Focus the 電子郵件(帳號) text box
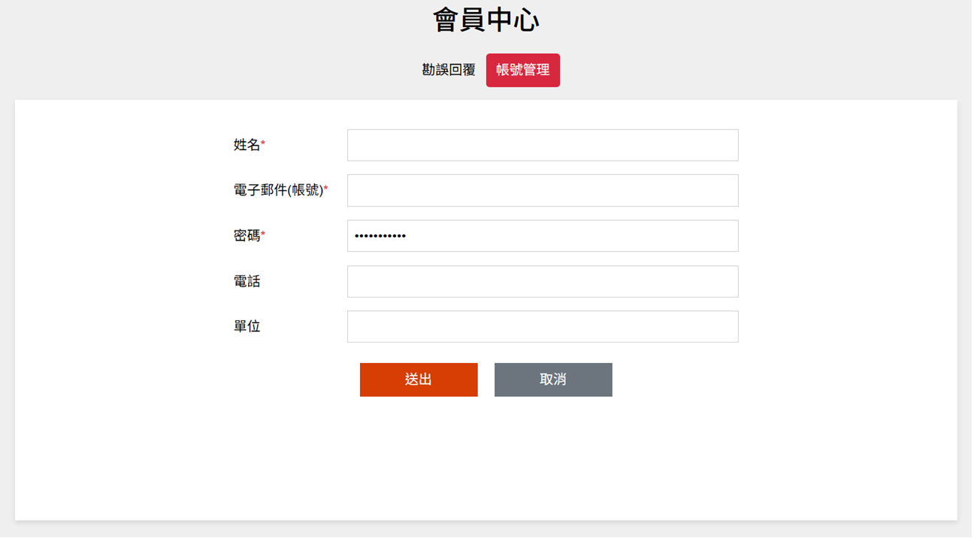This screenshot has height=538, width=974. coord(542,191)
